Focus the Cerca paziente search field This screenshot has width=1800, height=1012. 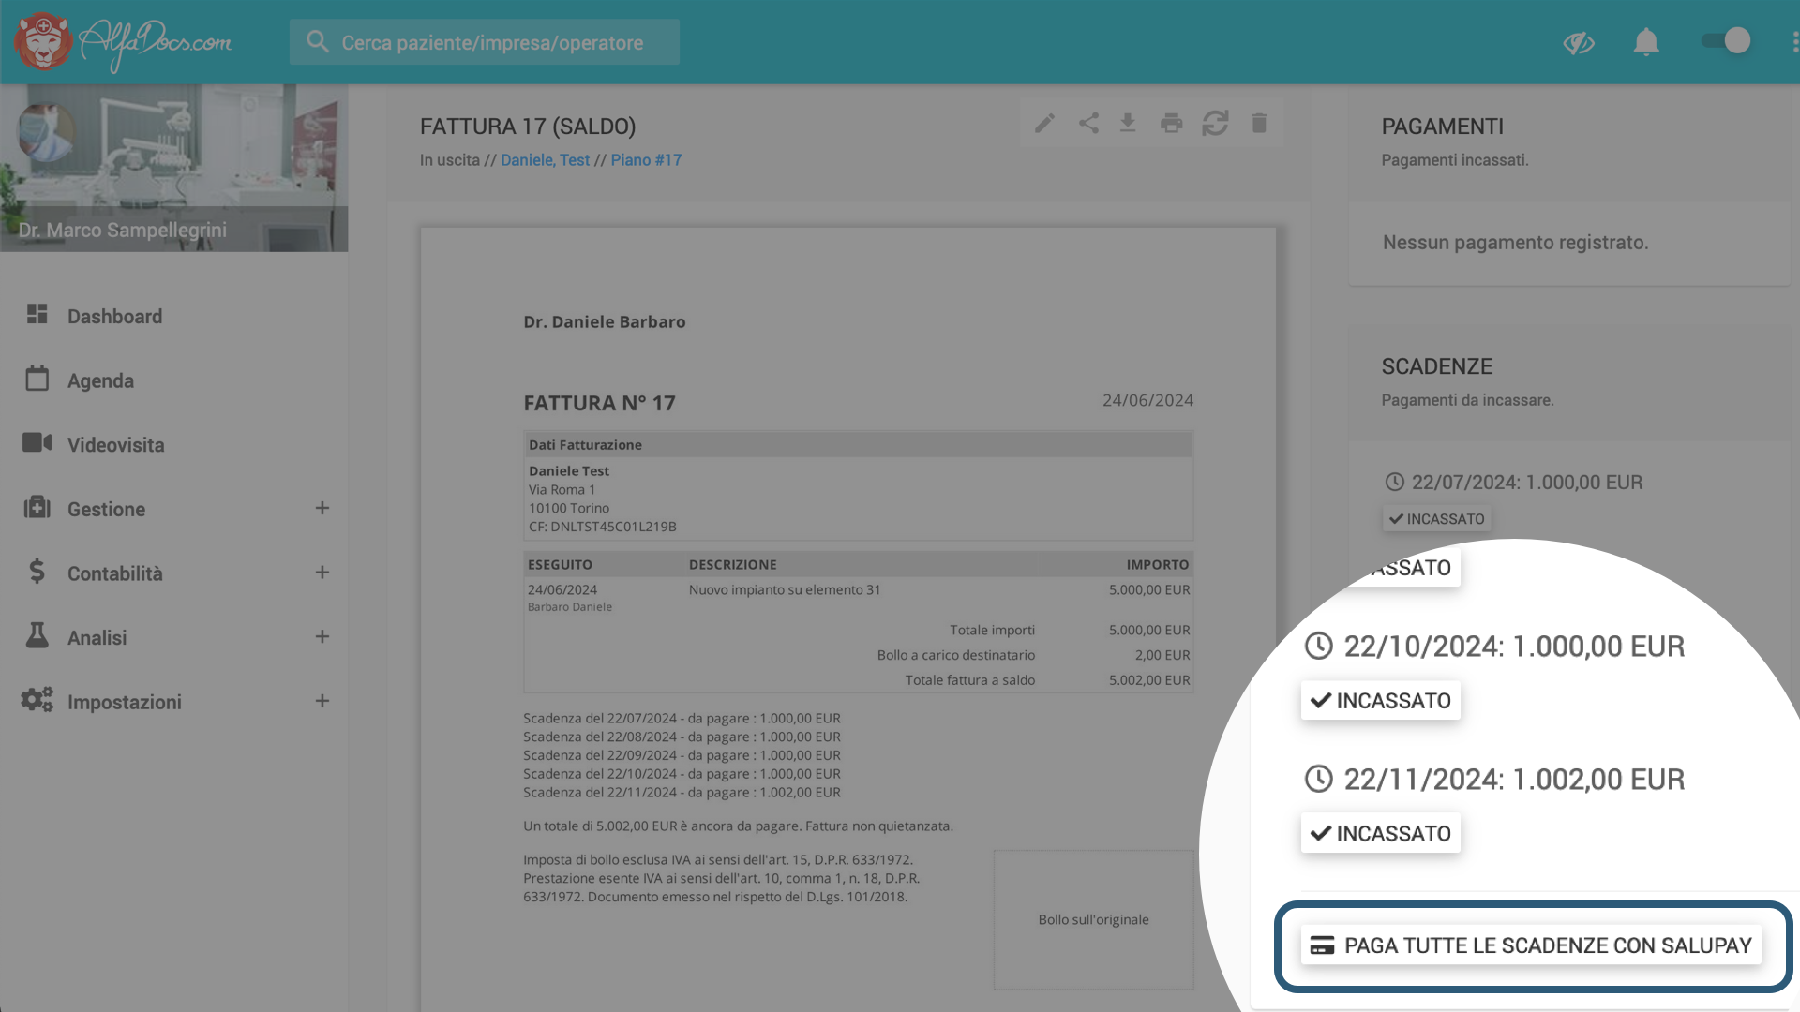485,42
